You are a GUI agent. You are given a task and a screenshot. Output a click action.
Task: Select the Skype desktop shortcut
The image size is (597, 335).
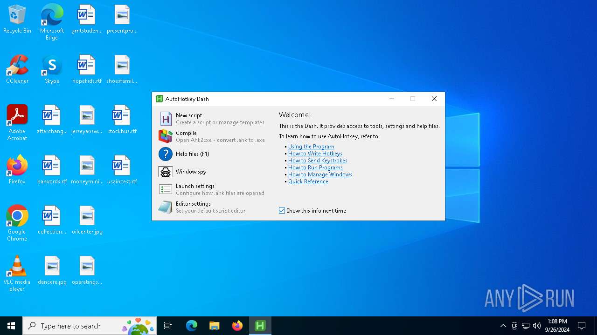(52, 69)
